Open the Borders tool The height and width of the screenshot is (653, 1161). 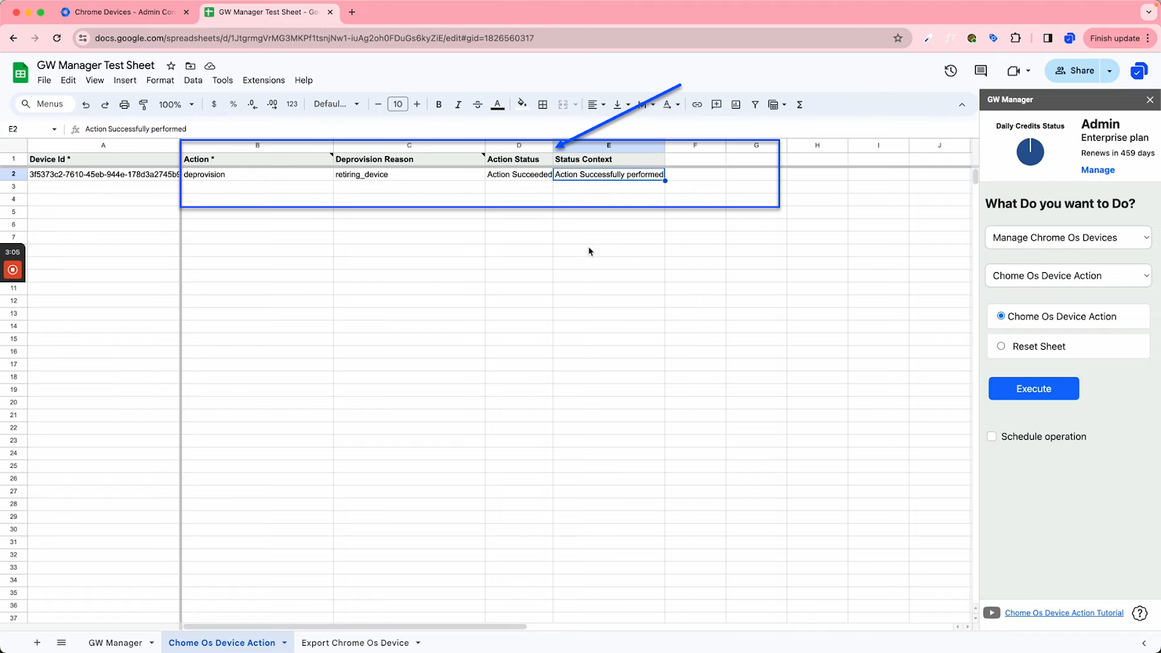point(542,104)
